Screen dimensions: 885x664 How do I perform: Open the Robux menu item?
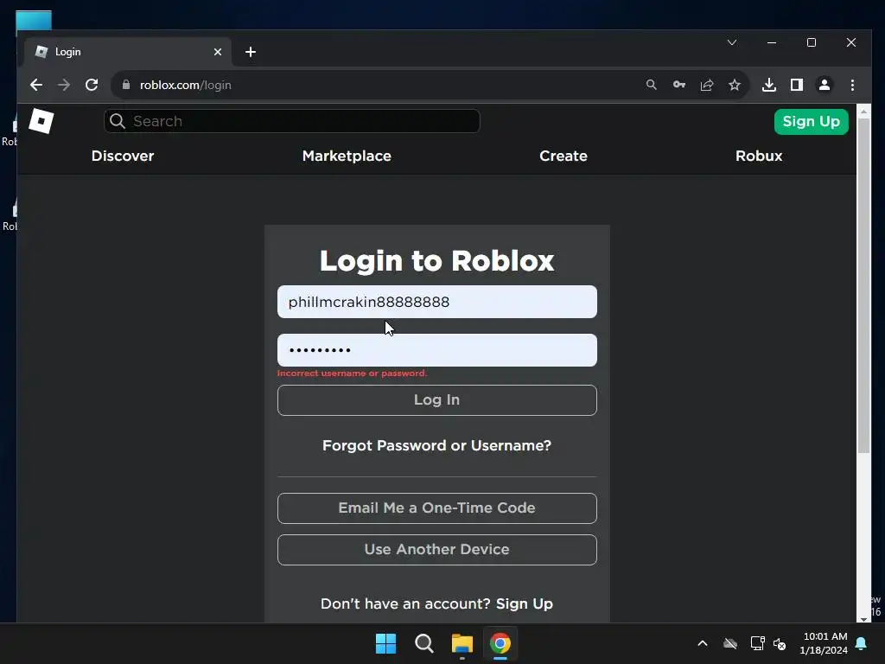coord(759,156)
